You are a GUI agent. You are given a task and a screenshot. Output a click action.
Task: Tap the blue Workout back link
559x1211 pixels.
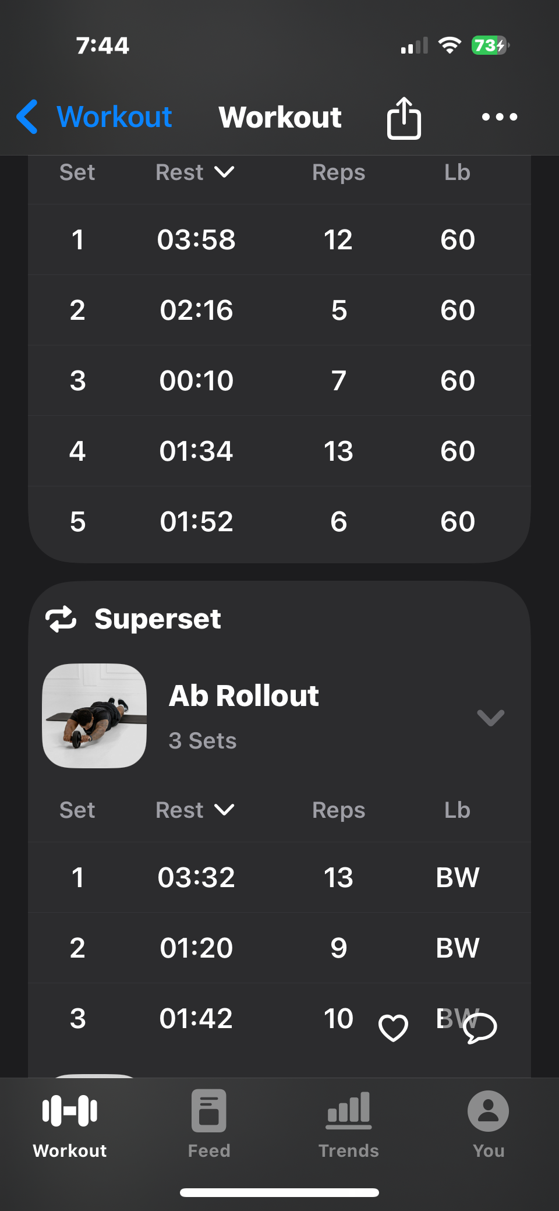pyautogui.click(x=114, y=117)
